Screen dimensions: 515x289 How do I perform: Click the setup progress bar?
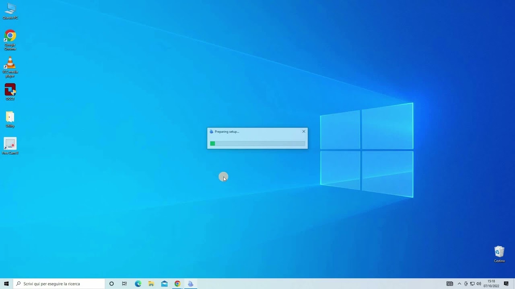257,143
